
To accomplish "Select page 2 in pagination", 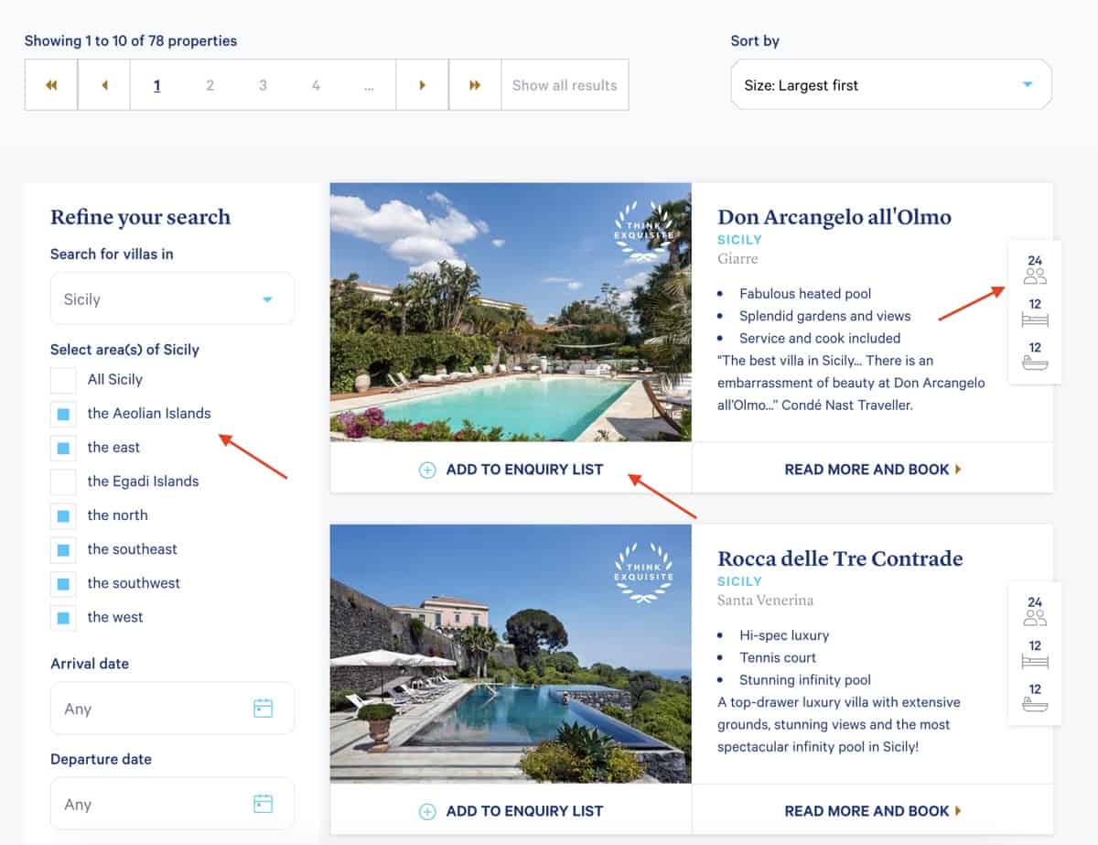I will 210,84.
